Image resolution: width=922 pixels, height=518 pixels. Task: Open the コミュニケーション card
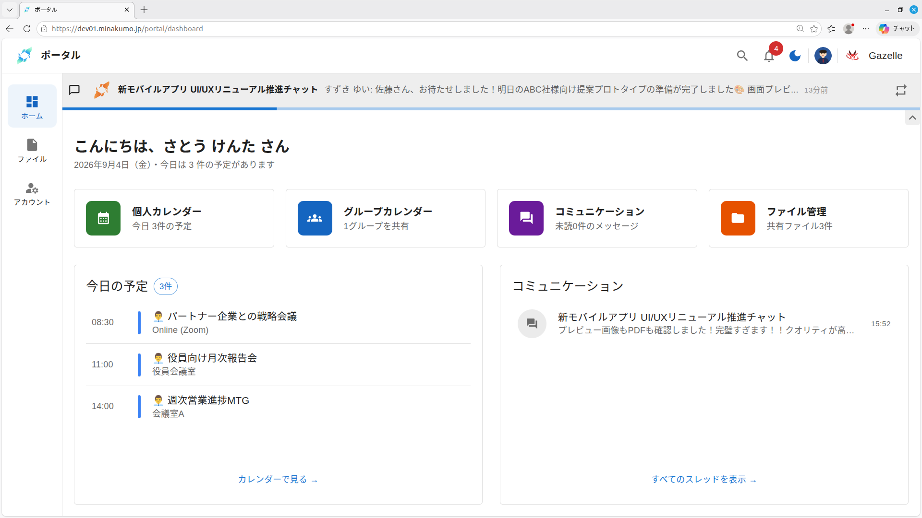tap(597, 218)
